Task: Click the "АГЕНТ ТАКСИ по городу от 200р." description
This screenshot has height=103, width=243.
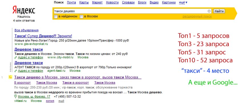Action: [73, 67]
